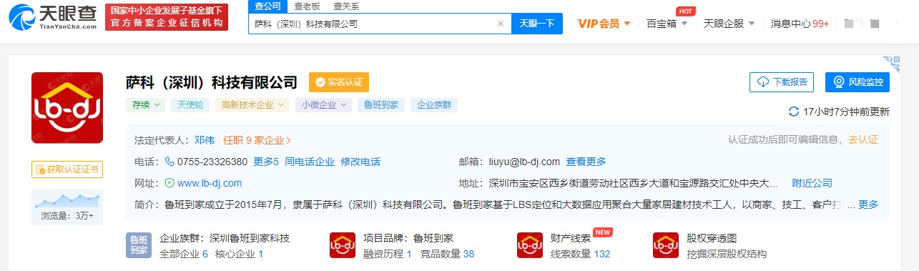Click 查看更多 emails link
919x271 pixels.
tap(586, 162)
